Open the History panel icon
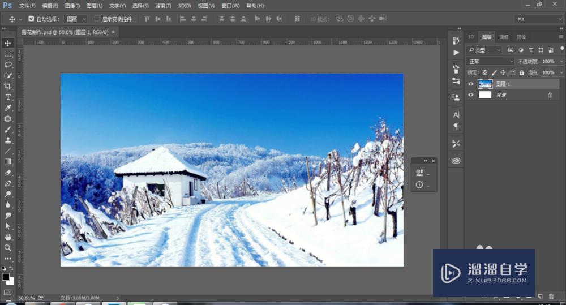Image resolution: width=566 pixels, height=305 pixels. coord(456,40)
